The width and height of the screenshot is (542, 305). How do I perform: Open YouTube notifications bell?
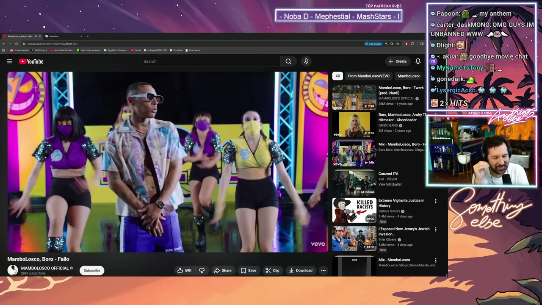point(418,61)
